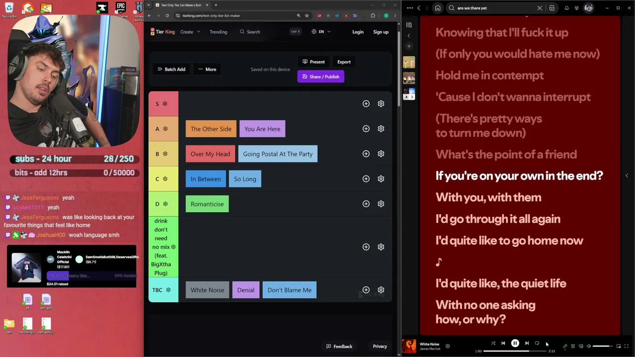Open Recycle Bin on the desktop
The width and height of the screenshot is (635, 357).
pos(9,10)
